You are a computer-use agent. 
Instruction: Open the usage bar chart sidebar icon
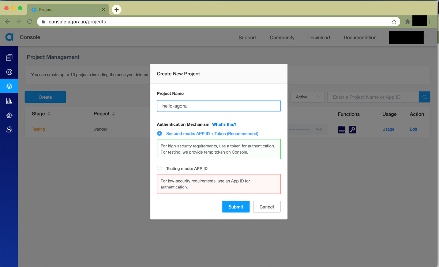[9, 101]
